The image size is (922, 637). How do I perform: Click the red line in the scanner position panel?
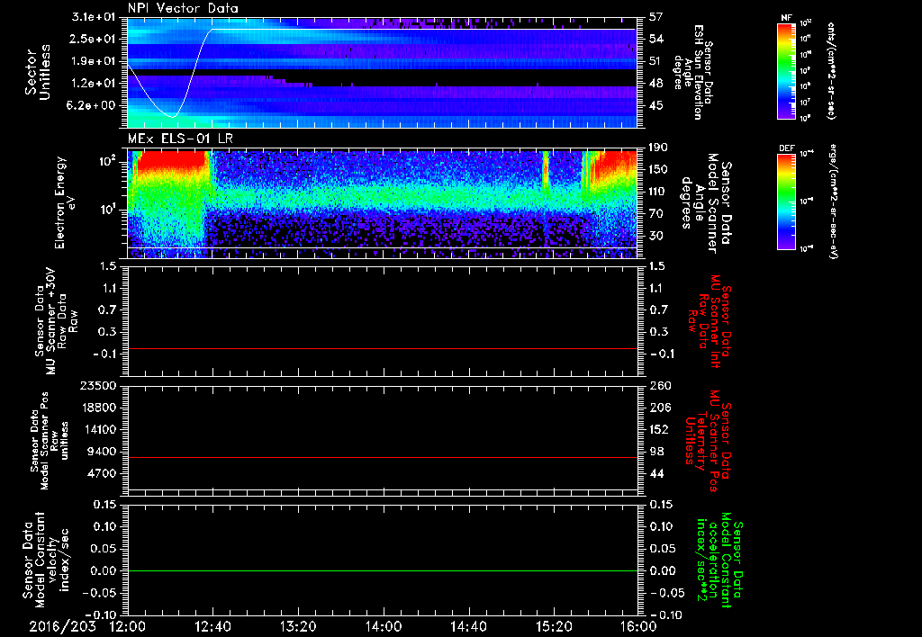tap(383, 457)
